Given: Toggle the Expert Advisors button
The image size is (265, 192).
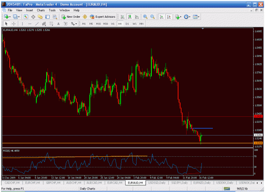Looking at the screenshot, I should [103, 17].
